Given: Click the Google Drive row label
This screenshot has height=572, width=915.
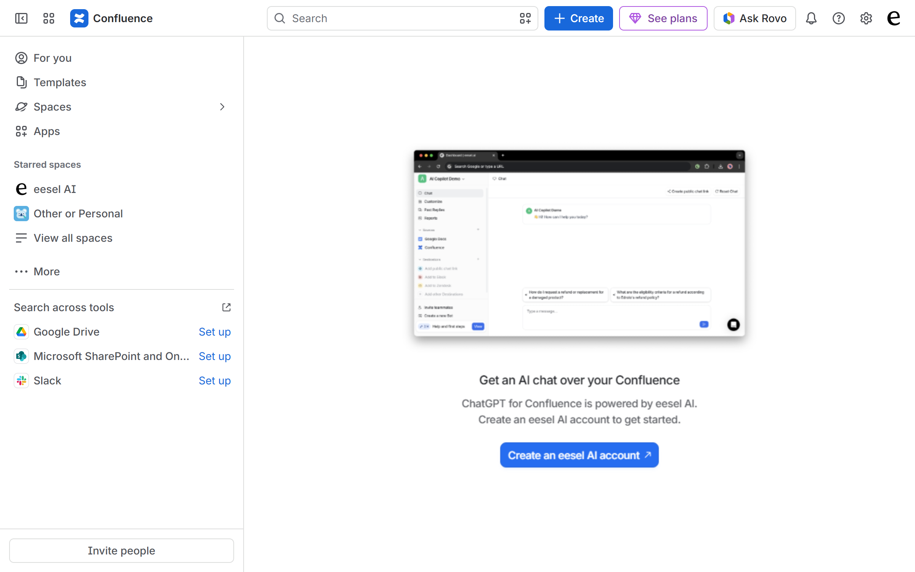Looking at the screenshot, I should [x=66, y=332].
